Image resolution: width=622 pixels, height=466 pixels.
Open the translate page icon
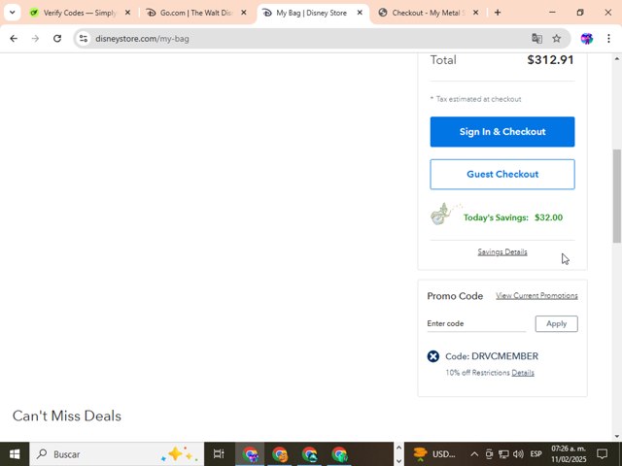point(536,39)
